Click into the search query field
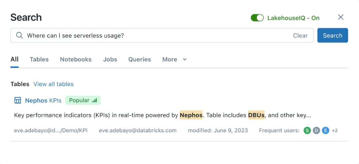The width and height of the screenshot is (359, 164). coord(150,35)
